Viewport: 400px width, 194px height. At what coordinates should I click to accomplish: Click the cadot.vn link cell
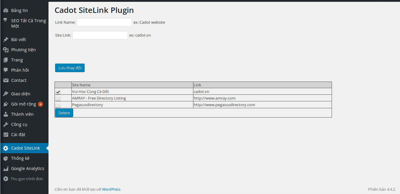pos(262,91)
